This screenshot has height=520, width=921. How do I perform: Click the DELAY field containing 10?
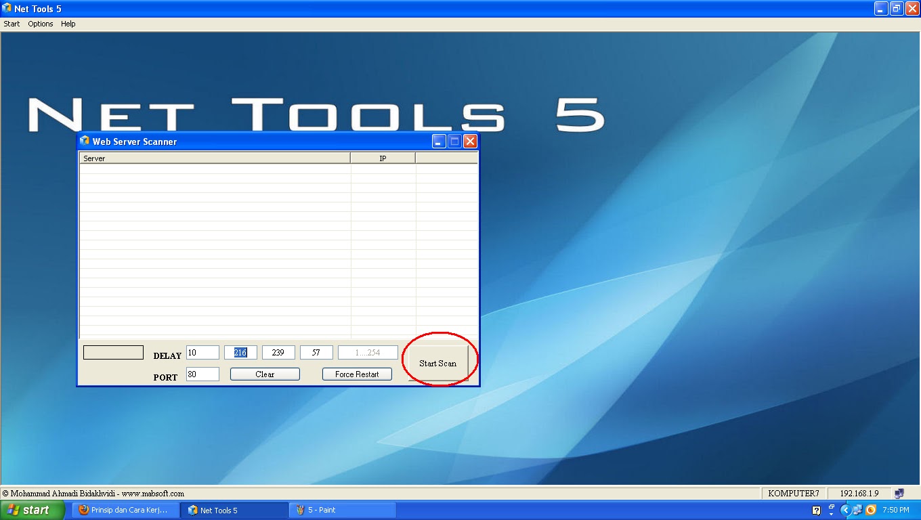click(x=202, y=352)
